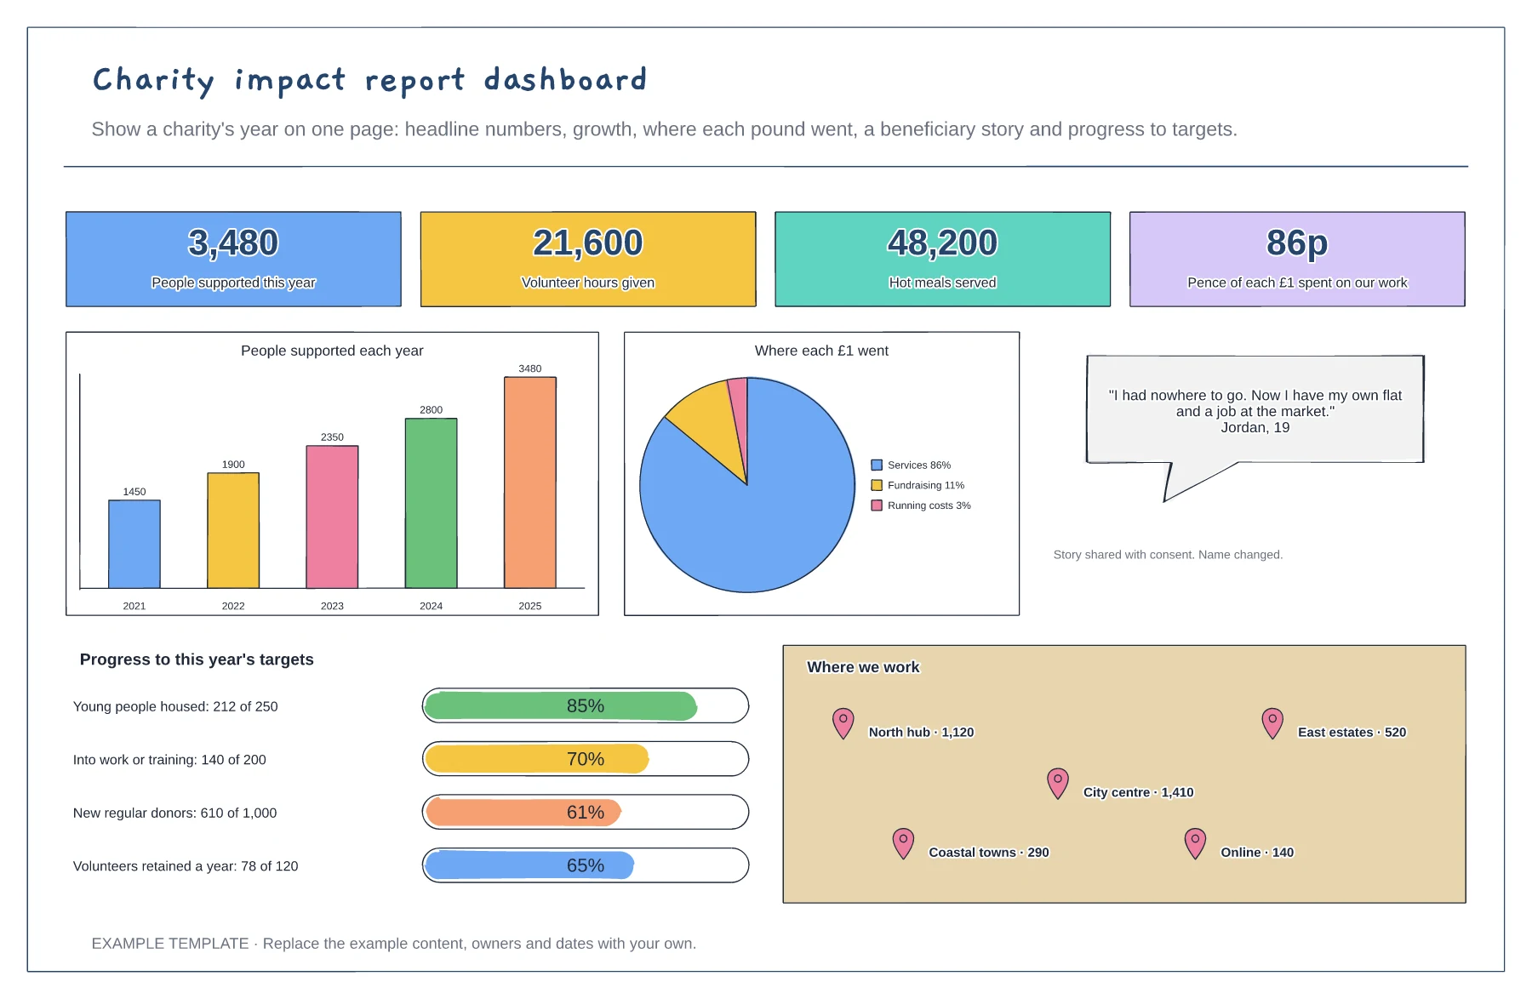Open the 3,480 People supported card

[x=233, y=259]
